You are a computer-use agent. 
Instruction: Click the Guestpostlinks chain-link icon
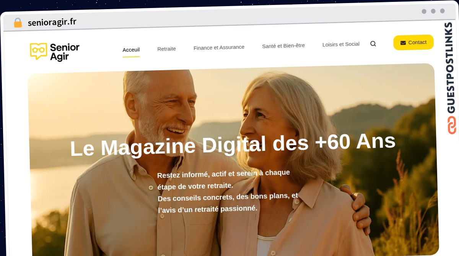point(452,125)
